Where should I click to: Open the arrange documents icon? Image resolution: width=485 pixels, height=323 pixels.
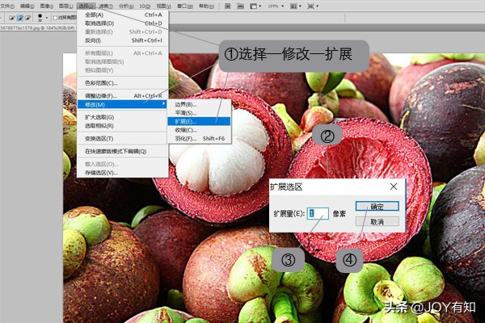[x=293, y=6]
